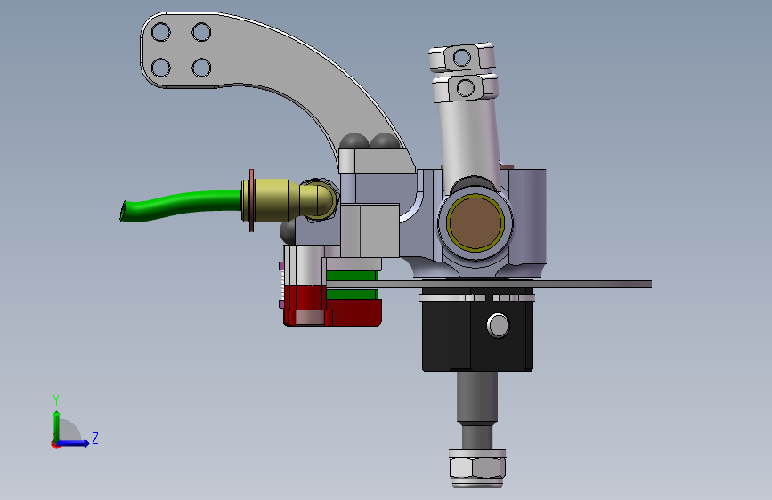
Task: Select the pink washer on the brass fitting
Action: (252, 200)
